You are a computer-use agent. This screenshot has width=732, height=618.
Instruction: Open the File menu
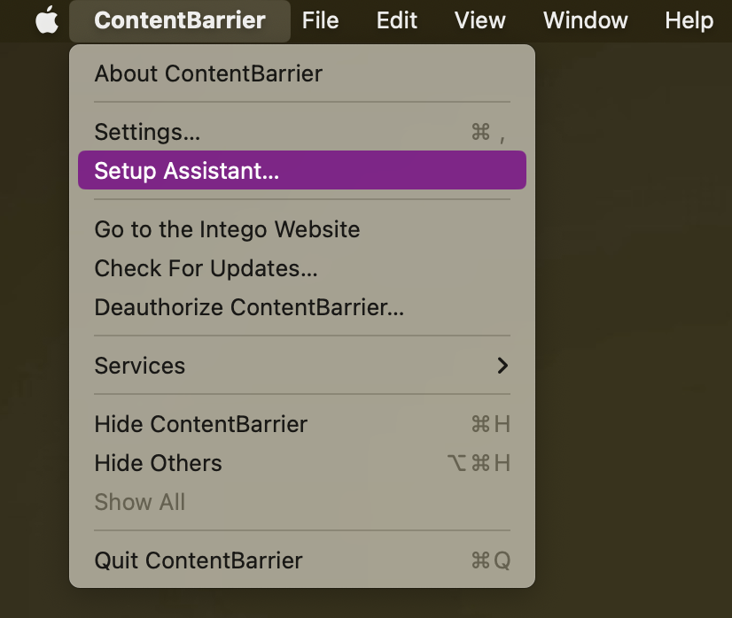tap(320, 21)
